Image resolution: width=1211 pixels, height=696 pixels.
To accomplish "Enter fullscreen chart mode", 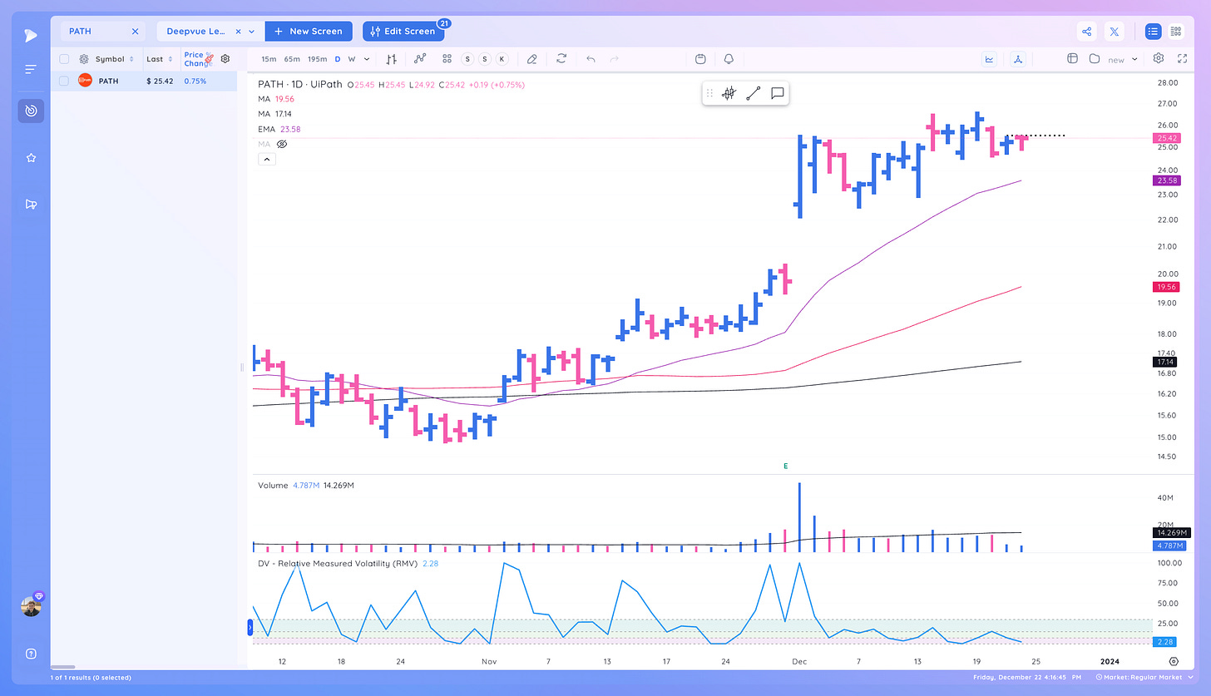I will tap(1182, 59).
